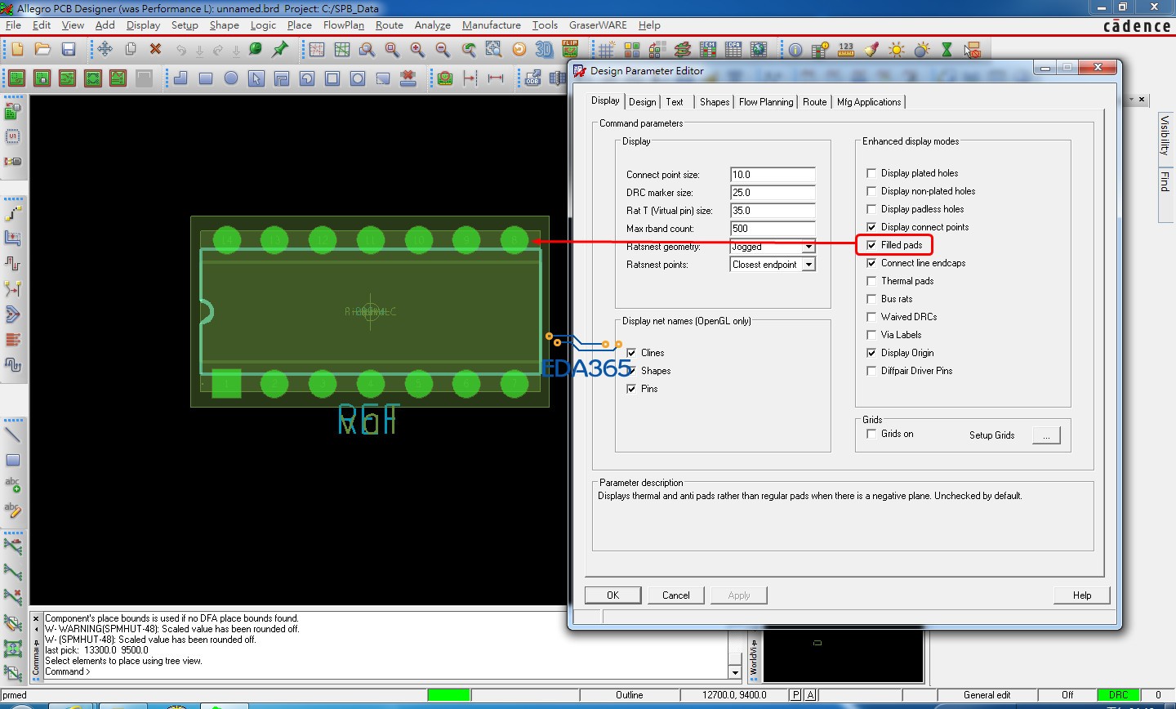Open the Flow Planning tab
Viewport: 1176px width, 709px height.
(x=766, y=102)
